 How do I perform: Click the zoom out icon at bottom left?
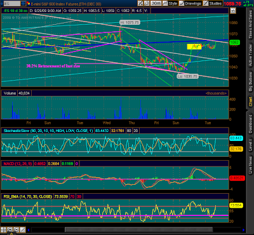pos(16,229)
